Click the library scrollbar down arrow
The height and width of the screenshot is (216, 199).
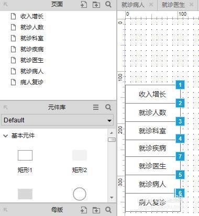click(x=112, y=198)
